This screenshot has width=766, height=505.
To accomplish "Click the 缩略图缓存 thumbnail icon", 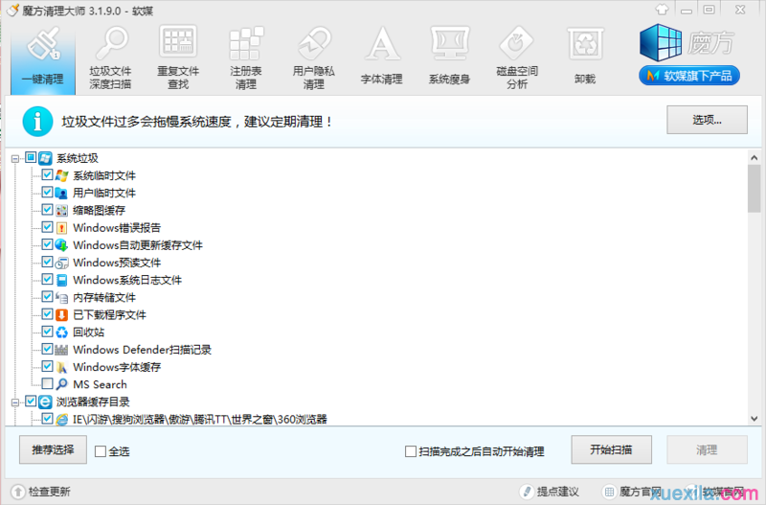I will (61, 210).
